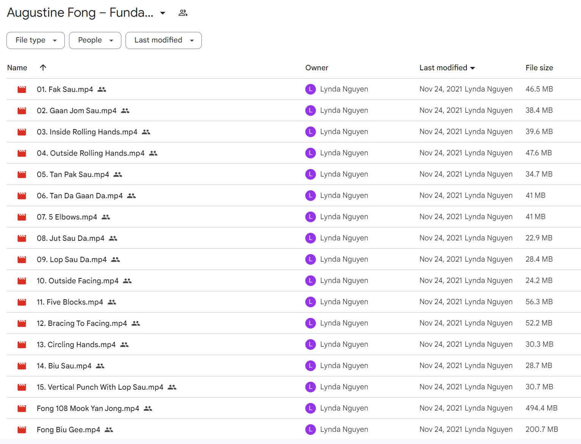Viewport: 581px width, 444px height.
Task: Click video icon for Fong Biu Gee.mp4
Action: 22,430
